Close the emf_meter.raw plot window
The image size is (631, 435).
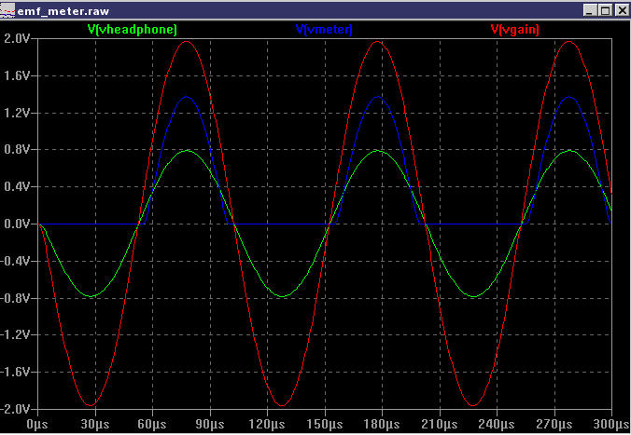622,10
